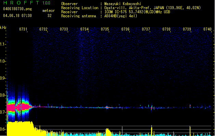Click the 0.9 kHz axis tick label
Screen dimensions: 215x136
[2, 78]
